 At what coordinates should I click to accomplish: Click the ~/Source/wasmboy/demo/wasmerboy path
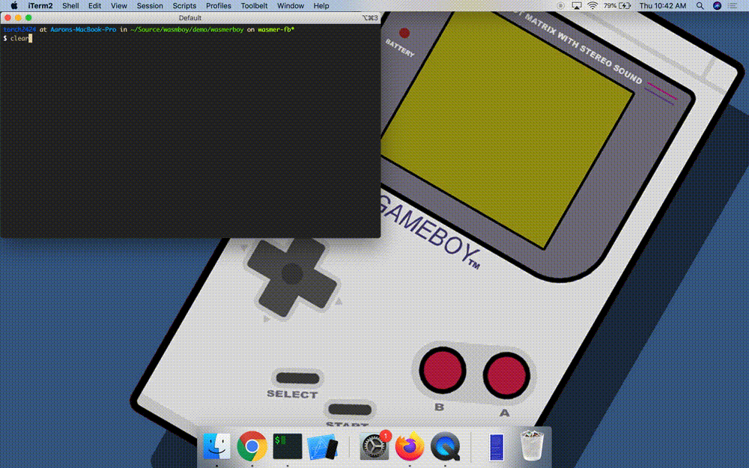tap(187, 29)
